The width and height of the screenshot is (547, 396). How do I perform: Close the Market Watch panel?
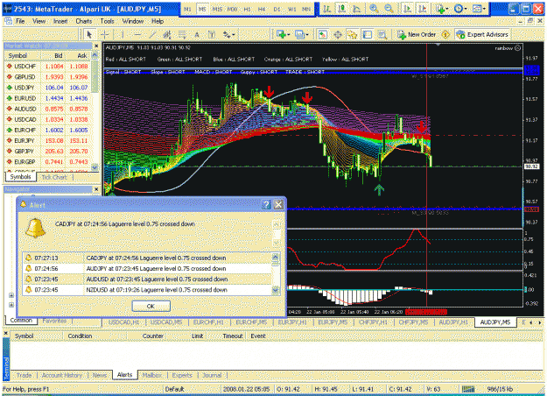click(x=96, y=46)
